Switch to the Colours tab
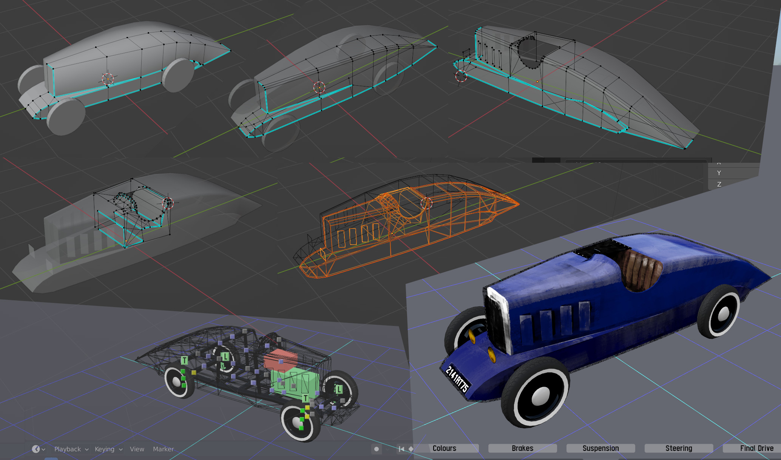781x460 pixels. pyautogui.click(x=445, y=448)
